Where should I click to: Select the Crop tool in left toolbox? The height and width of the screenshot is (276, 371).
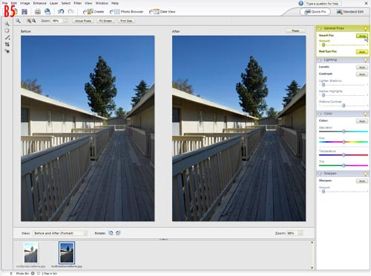(7, 44)
